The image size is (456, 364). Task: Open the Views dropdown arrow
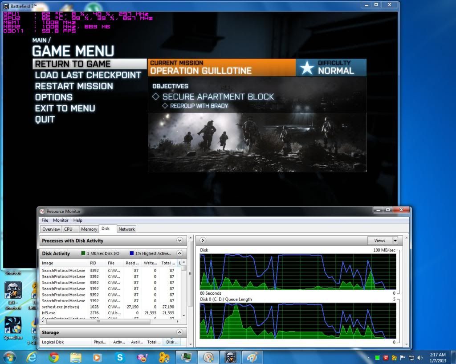[395, 240]
